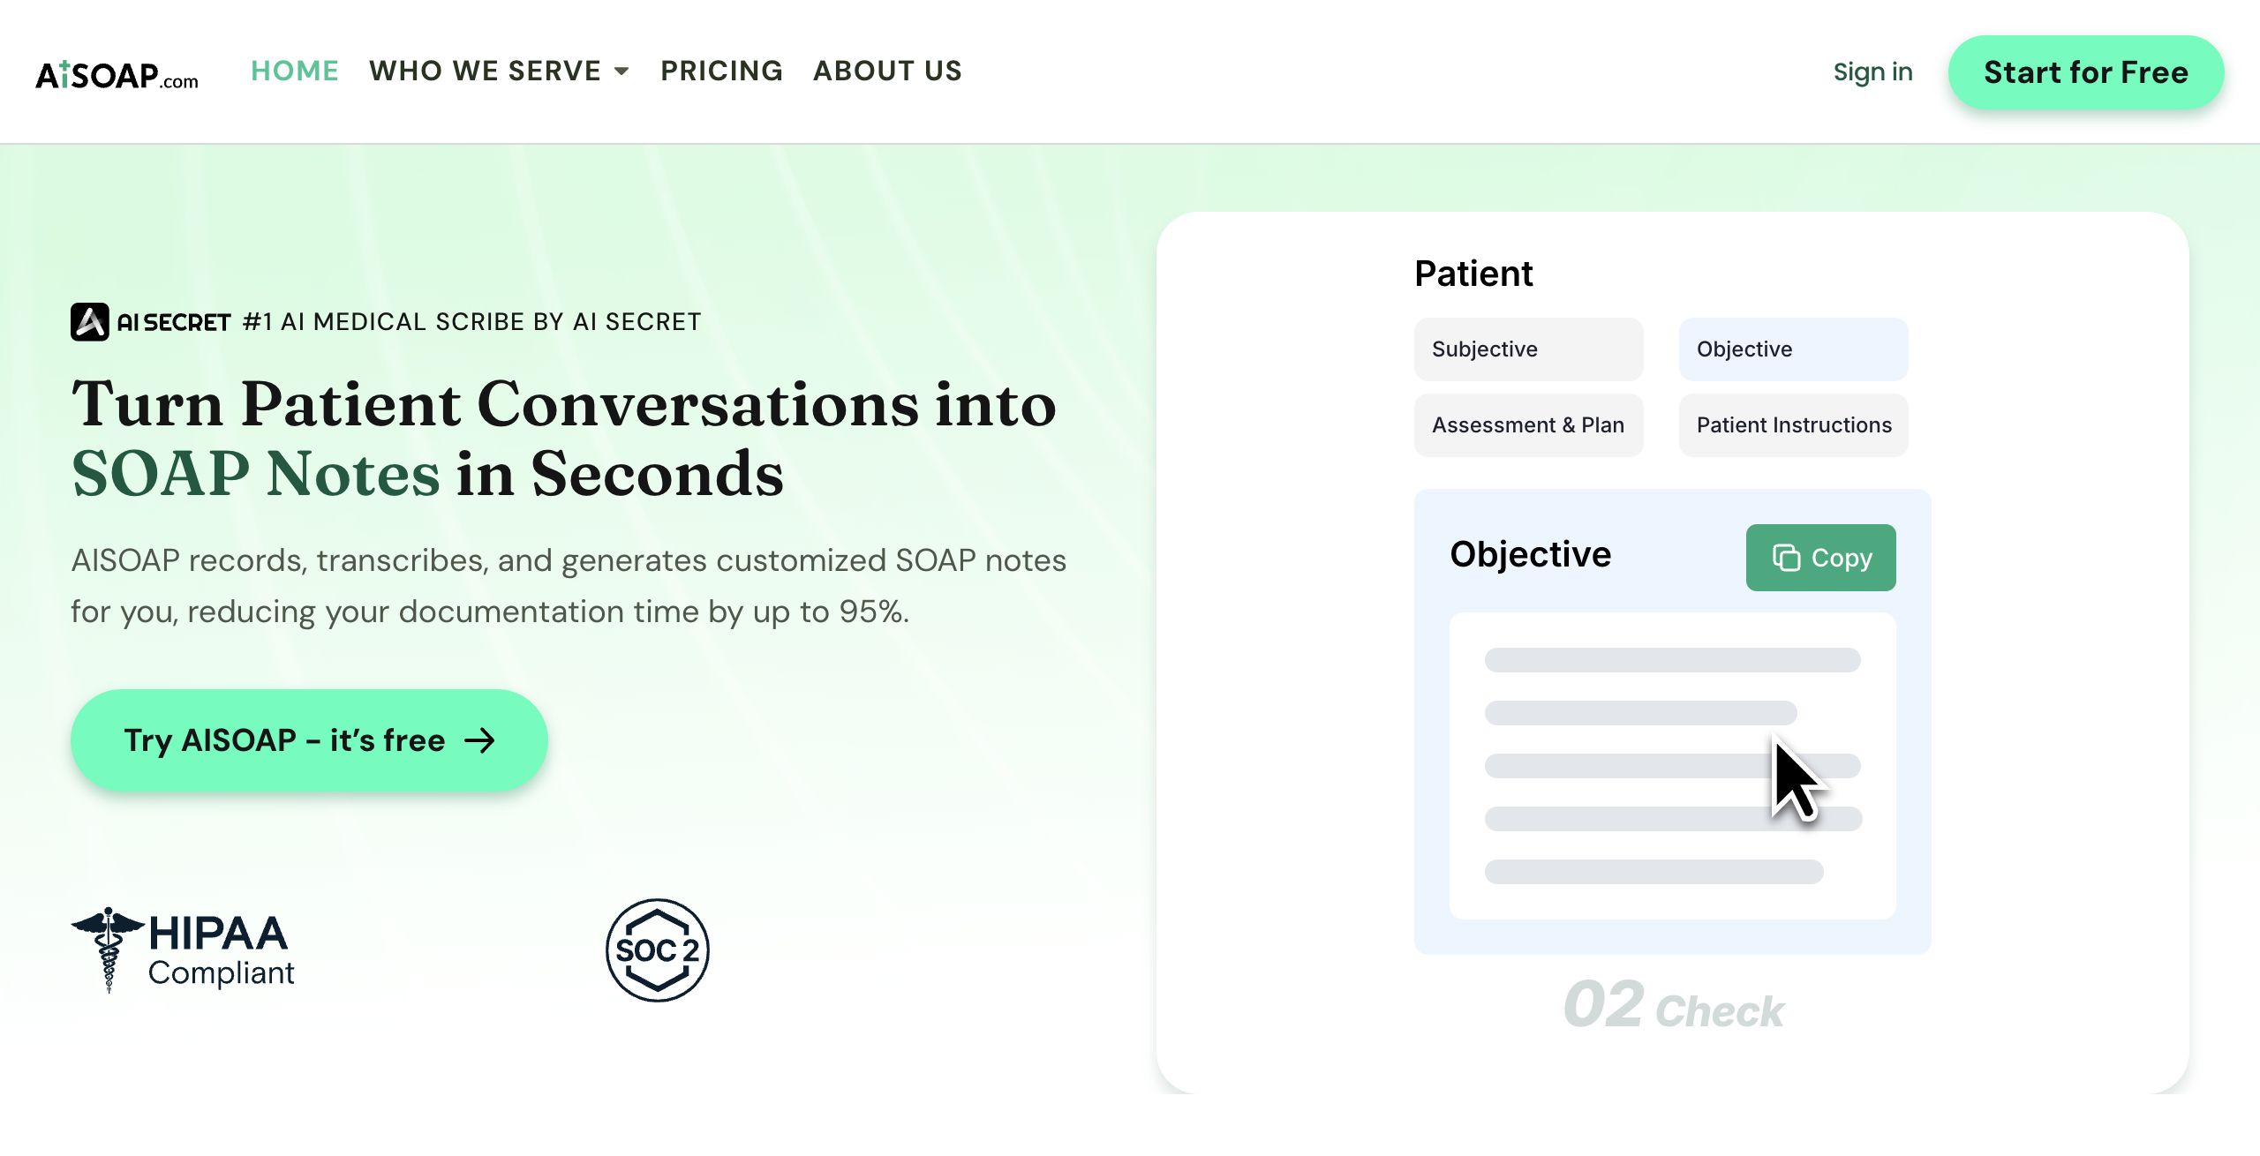Click the AI Secret logo icon
This screenshot has height=1156, width=2260.
tap(90, 322)
